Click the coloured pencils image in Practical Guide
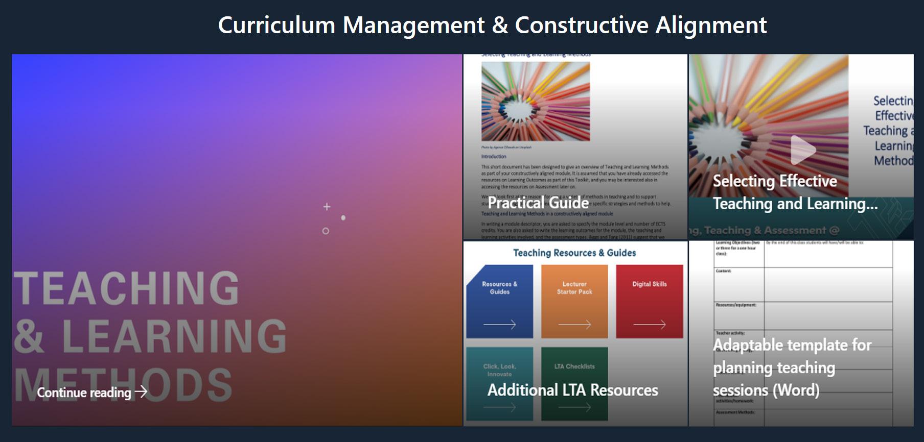This screenshot has width=924, height=442. [x=536, y=102]
